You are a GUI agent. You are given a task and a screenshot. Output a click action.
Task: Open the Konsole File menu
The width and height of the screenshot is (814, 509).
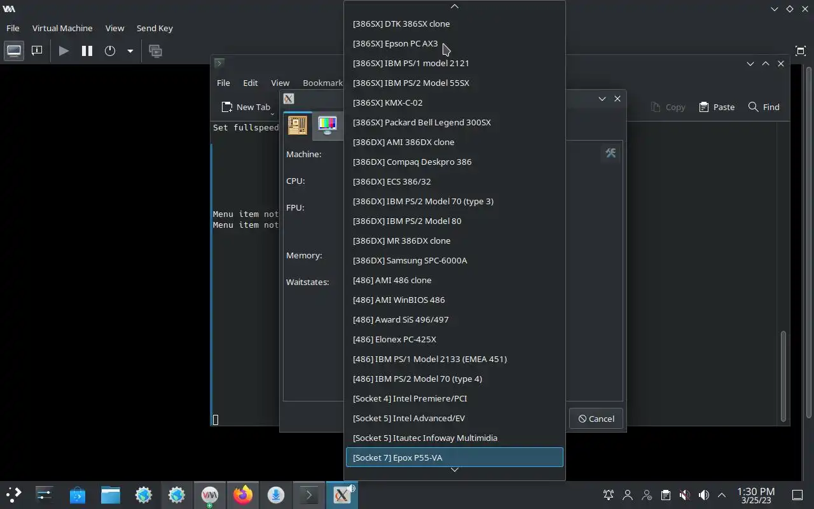pos(223,83)
